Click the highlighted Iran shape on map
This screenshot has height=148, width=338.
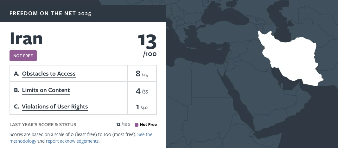(291, 60)
